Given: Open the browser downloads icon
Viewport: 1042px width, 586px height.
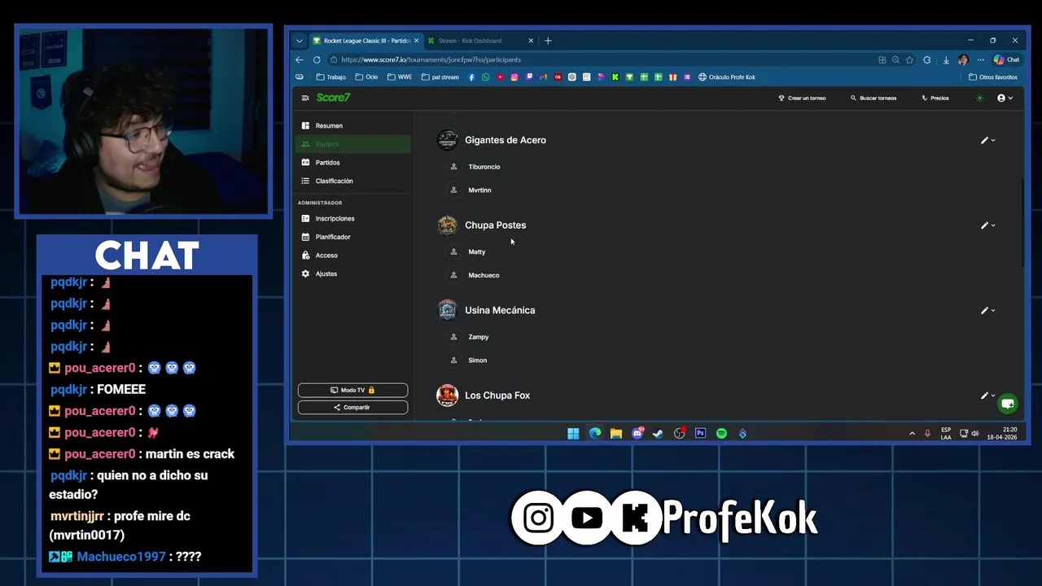Looking at the screenshot, I should click(x=946, y=59).
